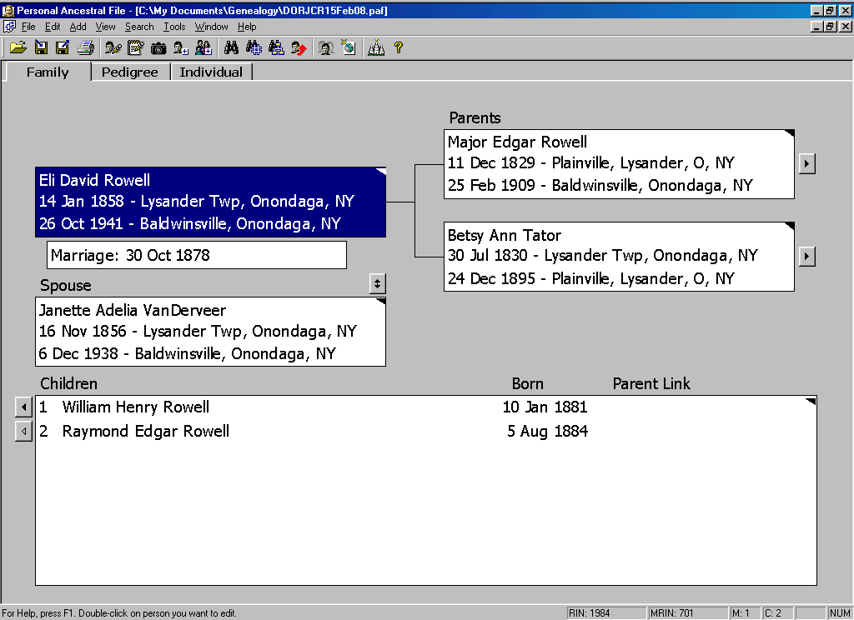854x620 pixels.
Task: Click the Export floppy disk icon
Action: pyautogui.click(x=63, y=47)
